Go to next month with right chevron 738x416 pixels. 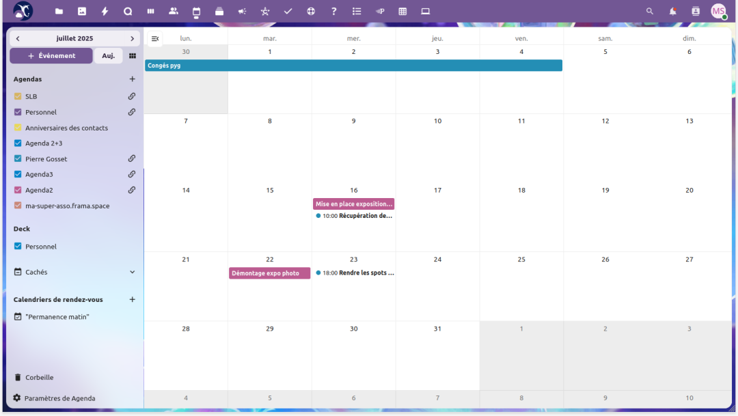point(132,39)
